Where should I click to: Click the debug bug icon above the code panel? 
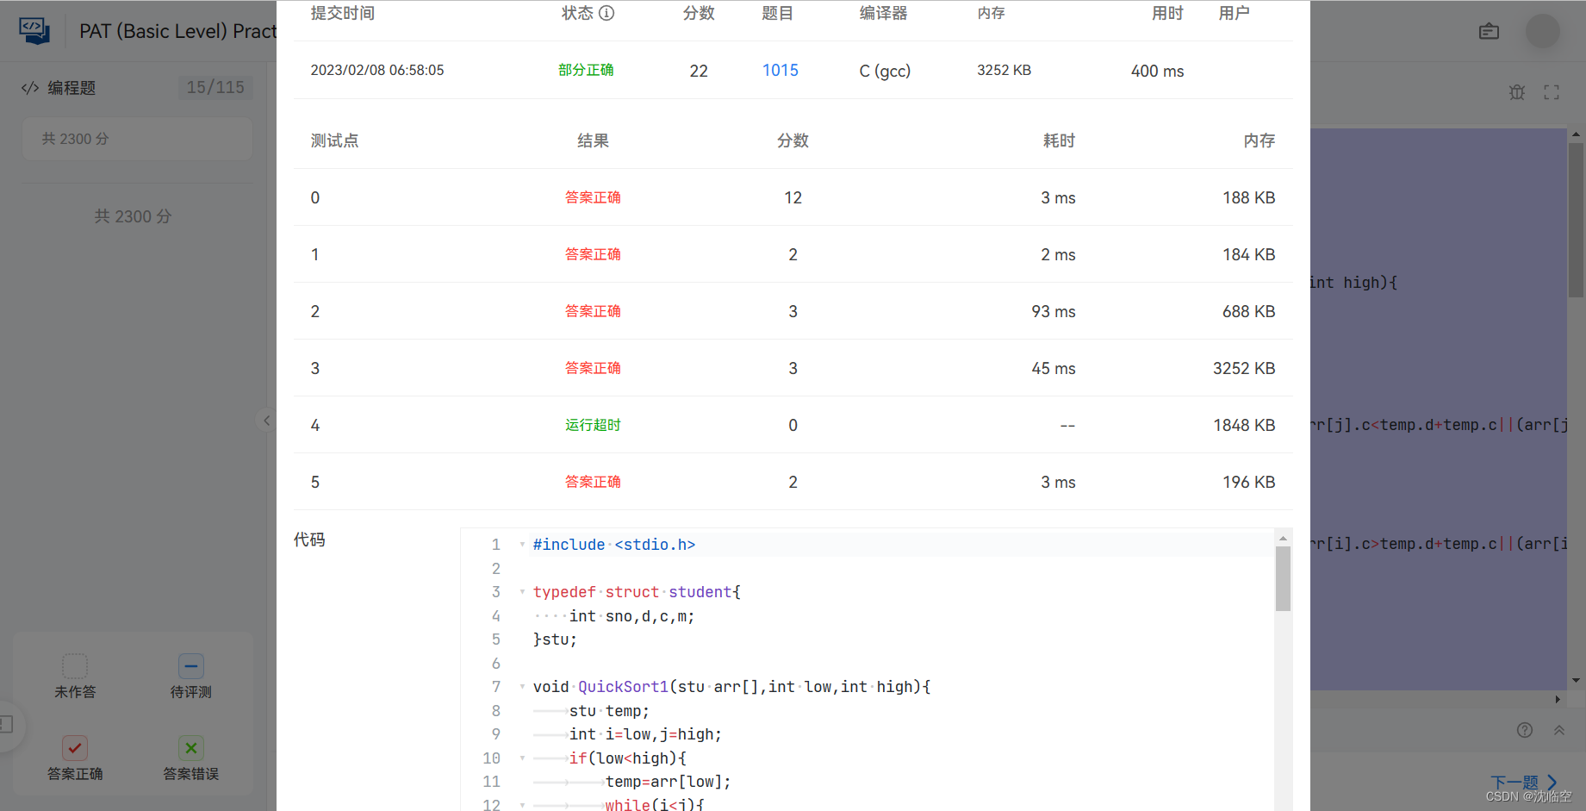[1517, 92]
